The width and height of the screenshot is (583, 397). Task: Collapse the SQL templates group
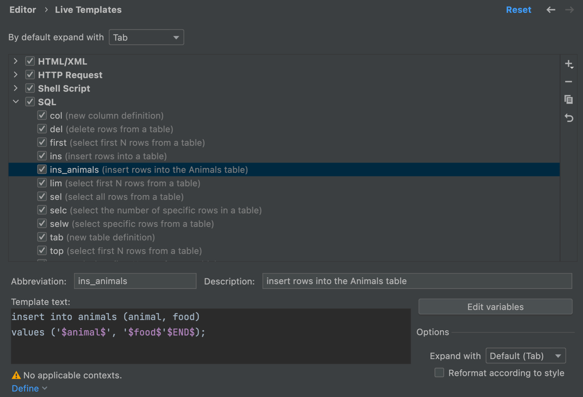(x=15, y=101)
